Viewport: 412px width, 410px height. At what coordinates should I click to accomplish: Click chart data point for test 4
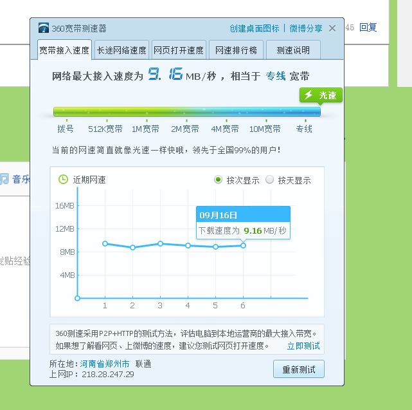point(188,245)
